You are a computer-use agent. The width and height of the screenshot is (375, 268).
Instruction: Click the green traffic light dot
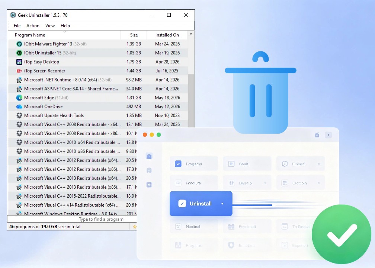pos(158,135)
